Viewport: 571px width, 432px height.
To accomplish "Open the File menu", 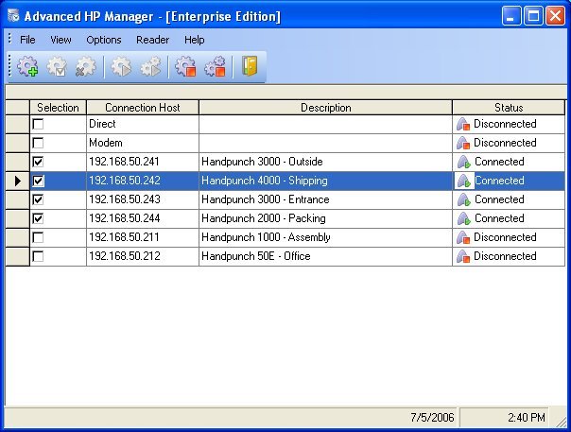I will coord(27,40).
